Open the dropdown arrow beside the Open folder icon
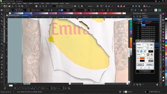Image resolution: width=167 pixels, height=94 pixels. click(x=7, y=6)
